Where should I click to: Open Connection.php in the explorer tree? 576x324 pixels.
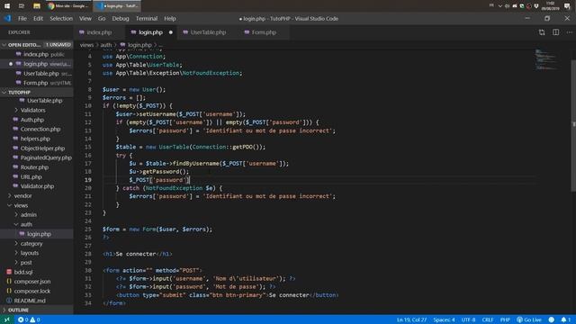[x=40, y=130]
